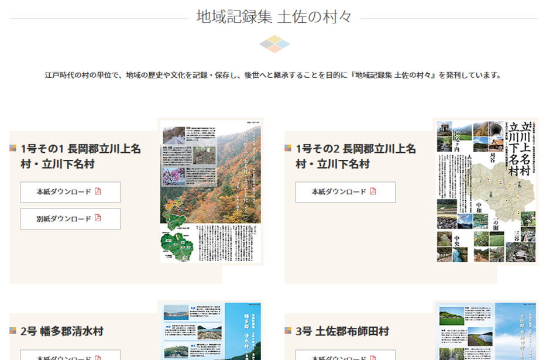Download 本紙 for 1号その1 立川上名村
This screenshot has width=560, height=360.
pos(70,192)
